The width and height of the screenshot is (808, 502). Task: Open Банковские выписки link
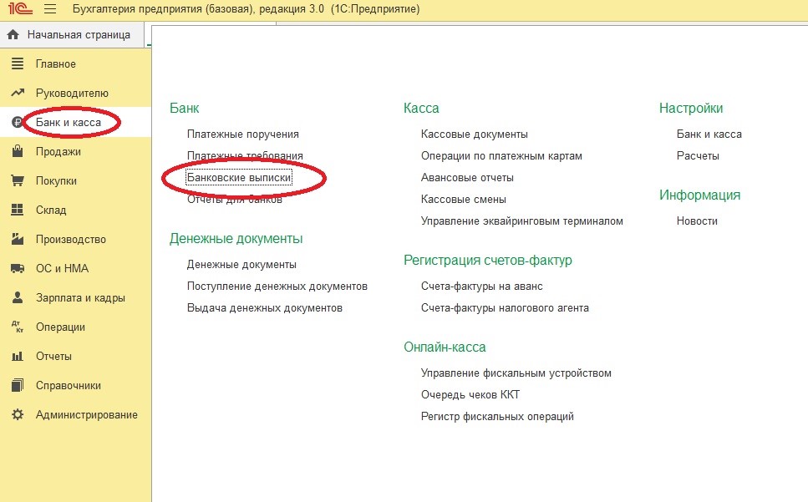tap(239, 178)
